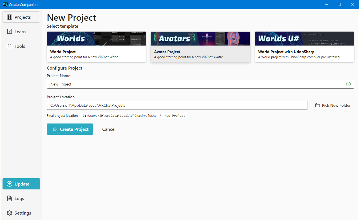
Task: Maximize the CreatorCompanion window
Action: pos(339,4)
